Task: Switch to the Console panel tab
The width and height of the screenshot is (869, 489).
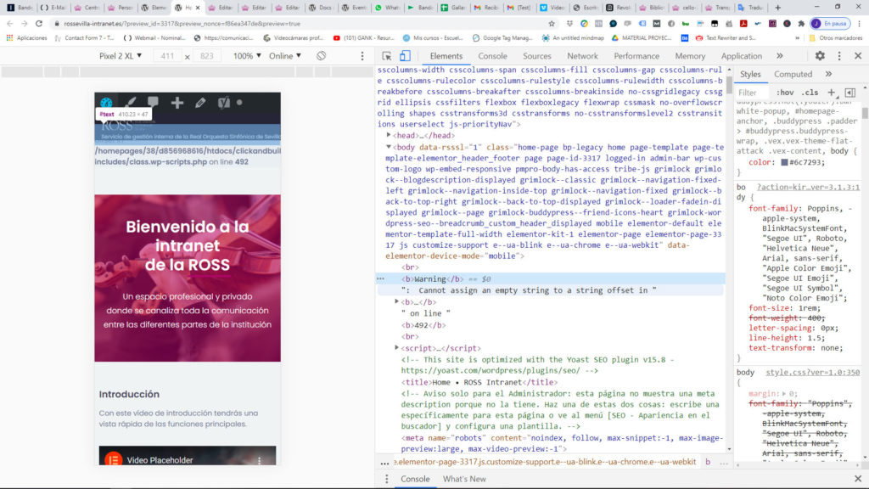Action: 493,56
